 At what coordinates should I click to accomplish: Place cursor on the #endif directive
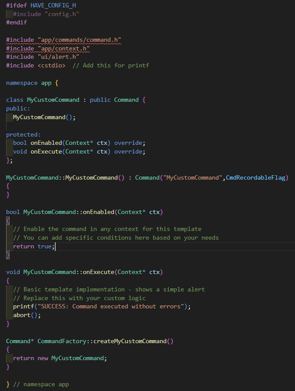(x=17, y=22)
